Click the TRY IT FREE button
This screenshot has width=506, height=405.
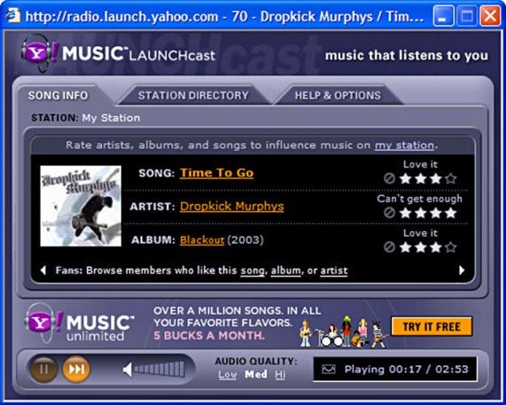[x=432, y=327]
